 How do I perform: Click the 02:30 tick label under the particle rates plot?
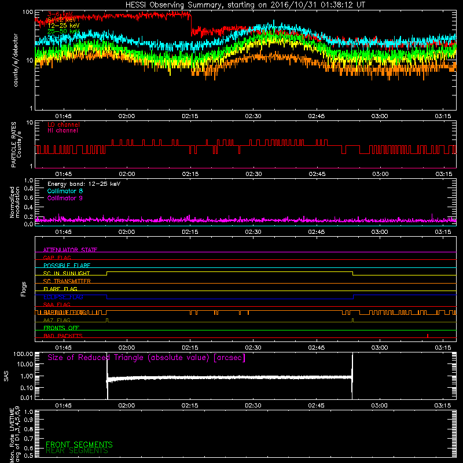coord(253,174)
